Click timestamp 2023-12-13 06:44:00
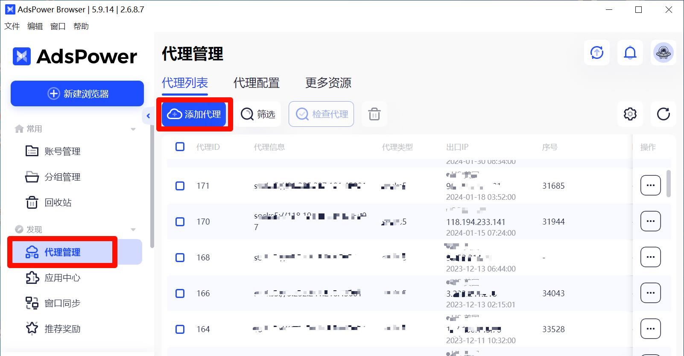The height and width of the screenshot is (356, 684). pos(481,269)
